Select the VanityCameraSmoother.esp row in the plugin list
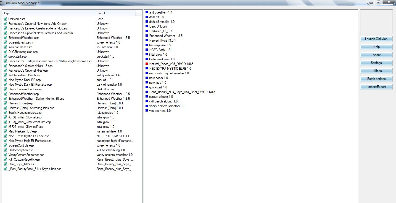The image size is (396, 203). 26,155
